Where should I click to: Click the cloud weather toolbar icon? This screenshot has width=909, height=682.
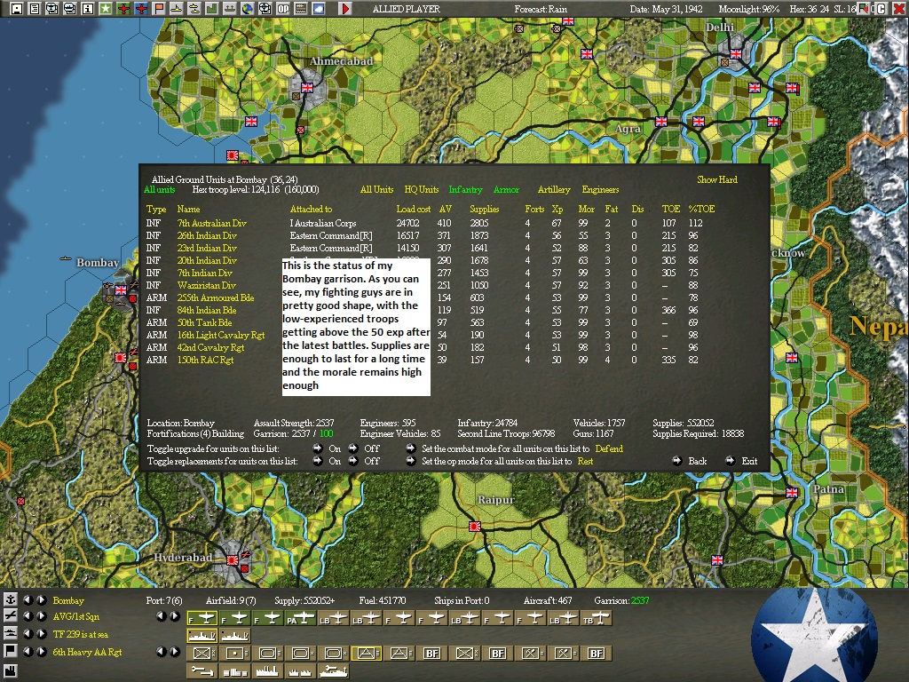pyautogui.click(x=319, y=8)
